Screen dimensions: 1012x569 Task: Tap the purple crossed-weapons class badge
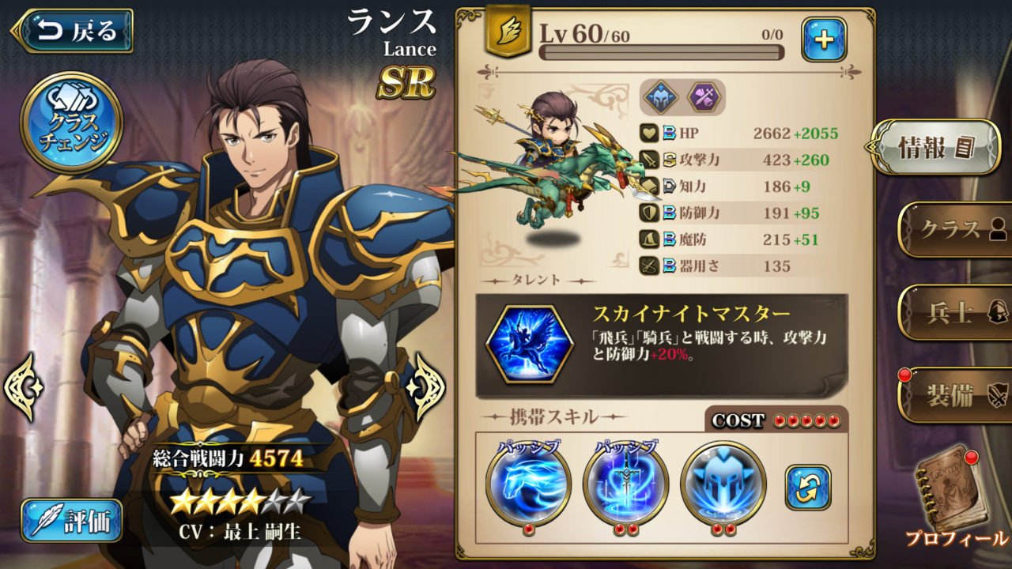coord(703,97)
